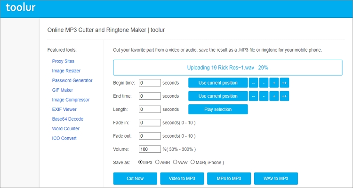The width and height of the screenshot is (353, 188).
Task: Select MP3 as the save format
Action: (x=140, y=162)
